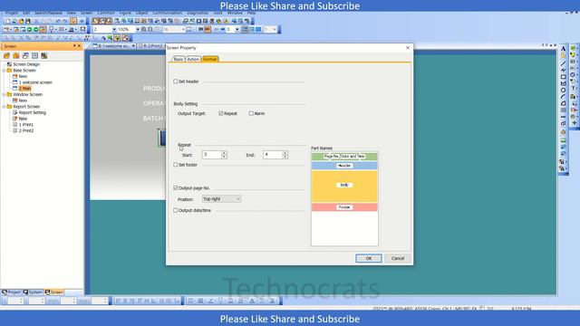The height and width of the screenshot is (326, 580).
Task: Open the Help menu
Action: point(252,13)
